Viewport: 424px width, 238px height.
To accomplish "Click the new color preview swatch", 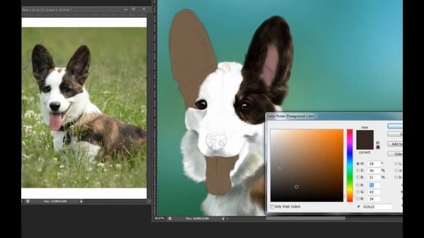I will [365, 135].
